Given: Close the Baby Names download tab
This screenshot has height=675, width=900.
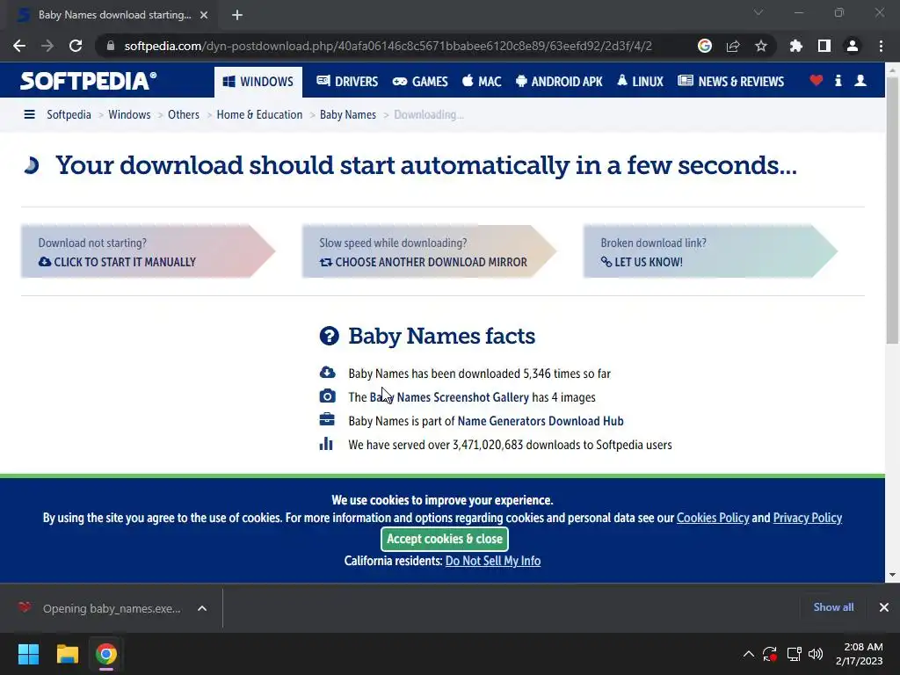Looking at the screenshot, I should click(204, 15).
